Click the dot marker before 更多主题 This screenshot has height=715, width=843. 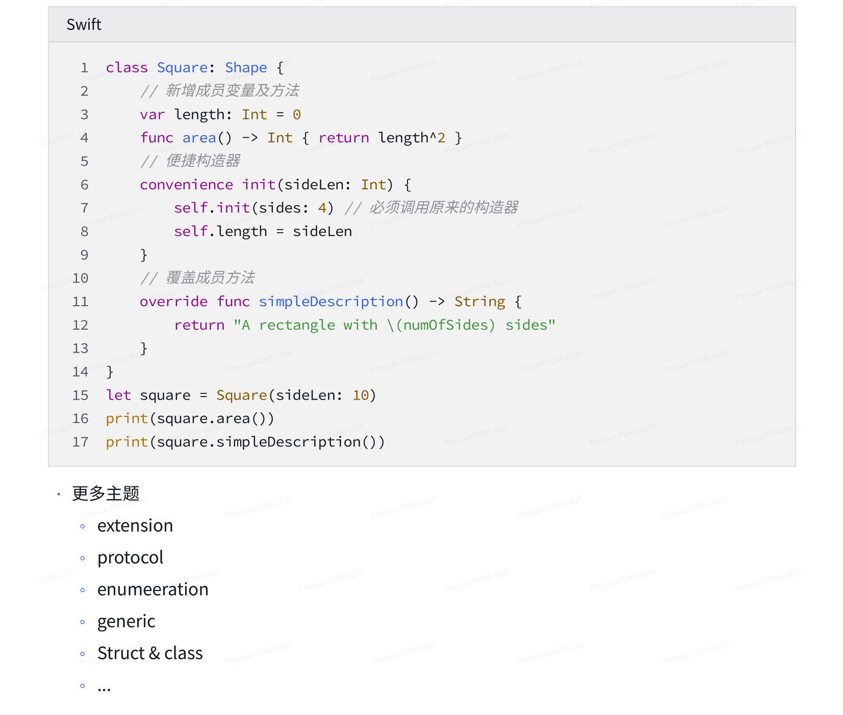(59, 493)
